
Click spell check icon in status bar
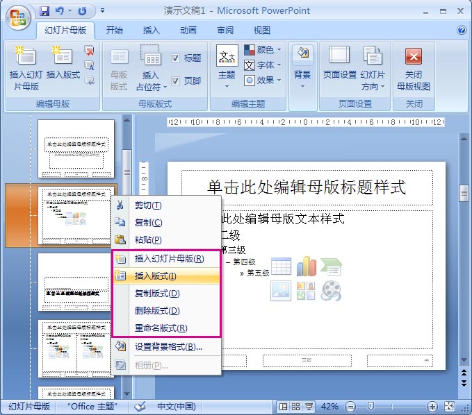pyautogui.click(x=140, y=407)
